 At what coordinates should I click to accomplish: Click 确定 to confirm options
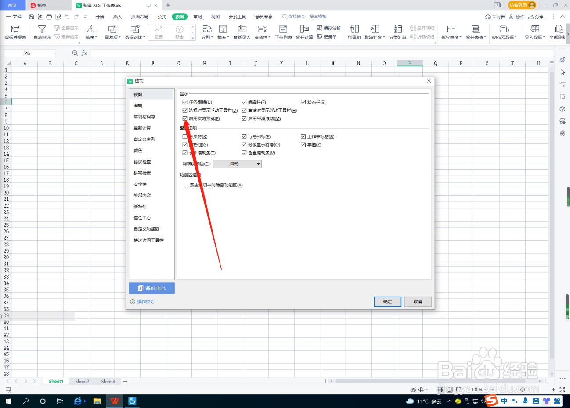[x=388, y=301]
